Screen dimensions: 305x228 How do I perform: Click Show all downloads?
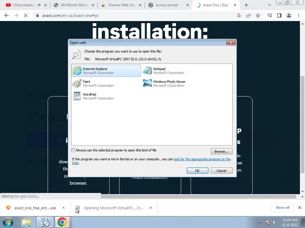282,208
